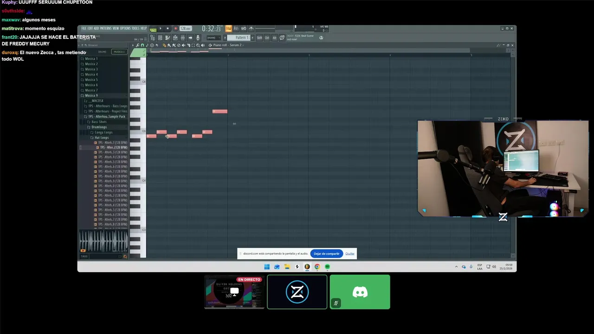Open the FILE menu
594x334 pixels.
click(x=84, y=28)
